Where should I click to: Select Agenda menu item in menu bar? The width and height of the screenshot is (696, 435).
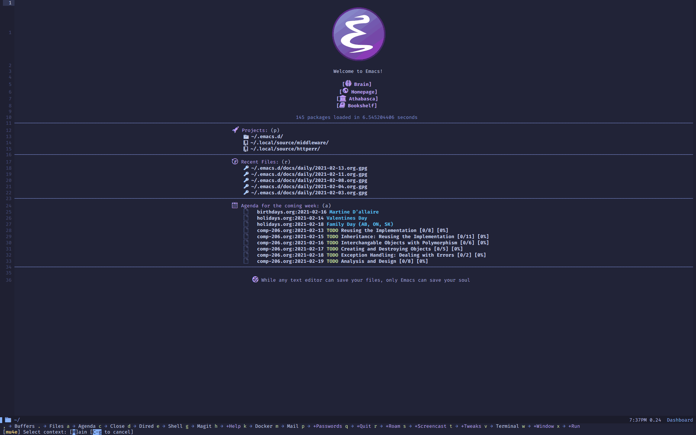86,426
